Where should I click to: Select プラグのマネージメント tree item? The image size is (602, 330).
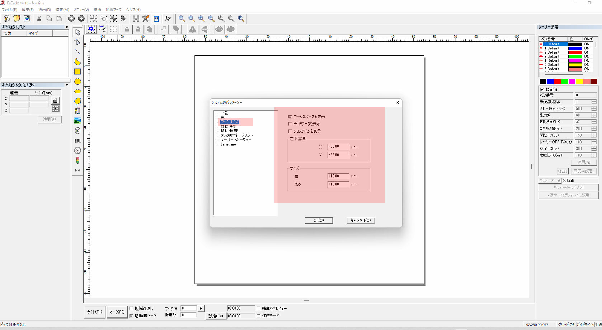click(x=236, y=135)
